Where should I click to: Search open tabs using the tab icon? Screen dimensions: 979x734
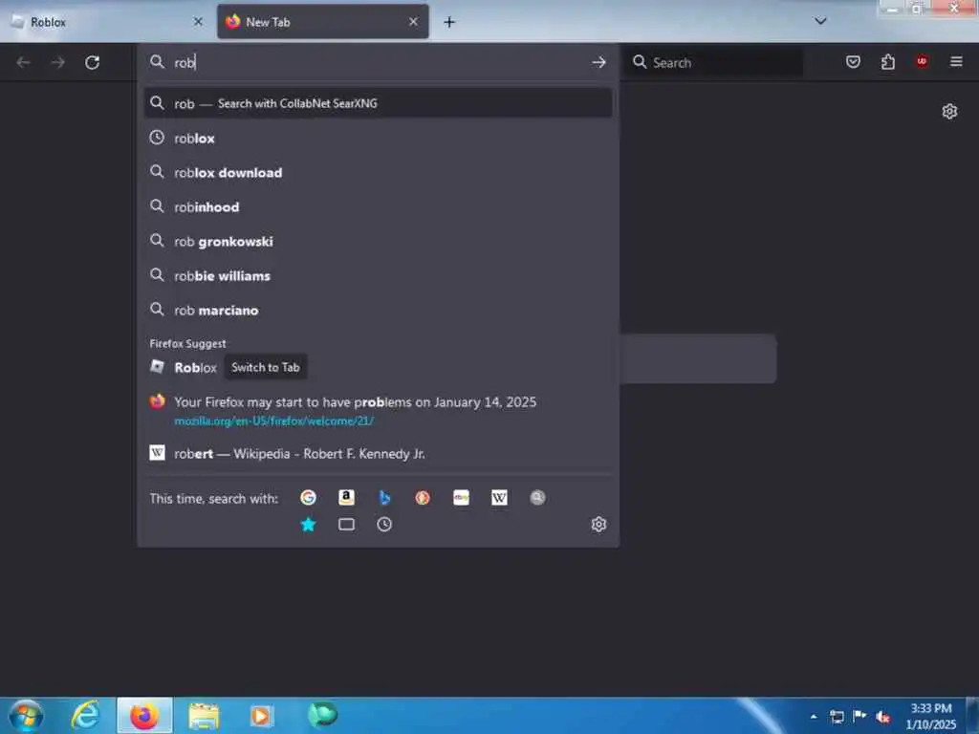[x=346, y=525]
